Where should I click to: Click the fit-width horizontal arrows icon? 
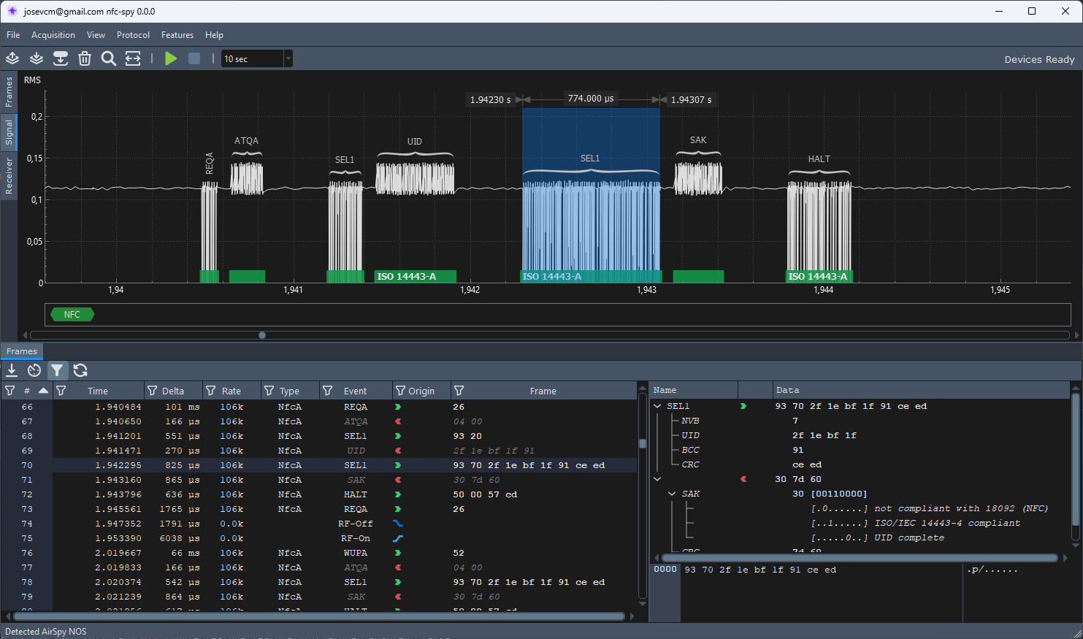click(x=133, y=58)
